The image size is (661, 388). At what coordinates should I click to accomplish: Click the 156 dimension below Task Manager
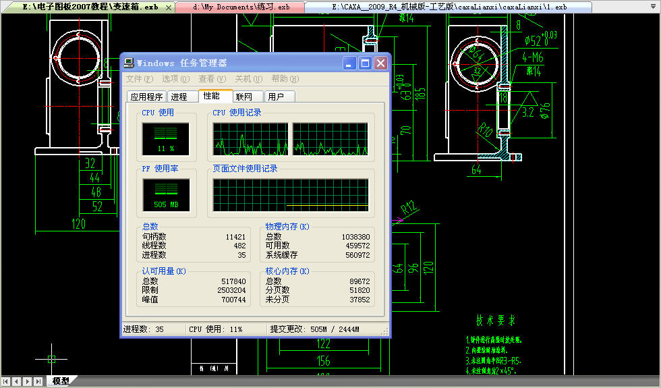click(323, 361)
